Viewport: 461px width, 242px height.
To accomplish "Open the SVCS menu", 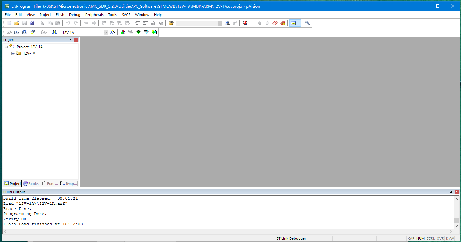I will click(126, 15).
